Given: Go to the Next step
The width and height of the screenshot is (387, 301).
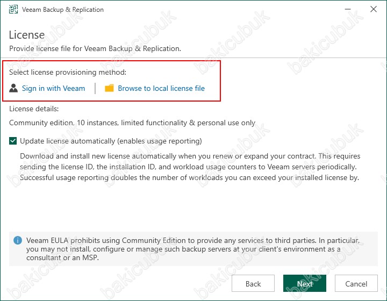Looking at the screenshot, I should (305, 283).
